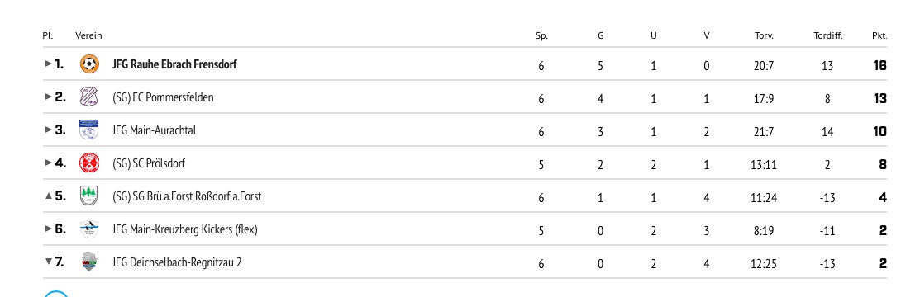Click the up arrow beside place 5
920x297 pixels.
tap(49, 196)
